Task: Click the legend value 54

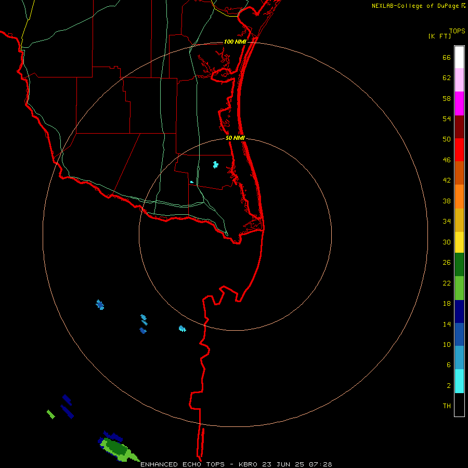Action: click(447, 119)
